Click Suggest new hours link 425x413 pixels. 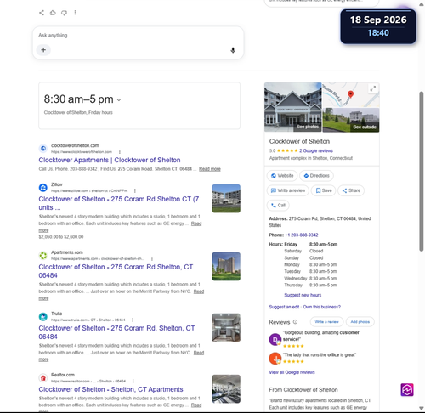coord(303,295)
